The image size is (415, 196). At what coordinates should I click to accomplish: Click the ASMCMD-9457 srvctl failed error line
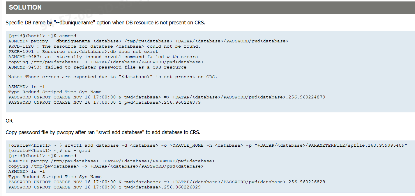pos(103,57)
